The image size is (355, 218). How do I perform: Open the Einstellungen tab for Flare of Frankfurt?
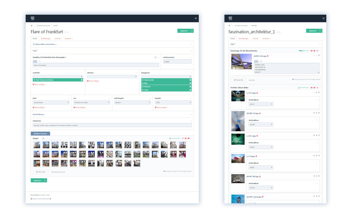point(46,38)
